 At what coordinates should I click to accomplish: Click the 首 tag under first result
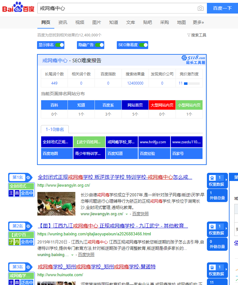(x=17, y=193)
